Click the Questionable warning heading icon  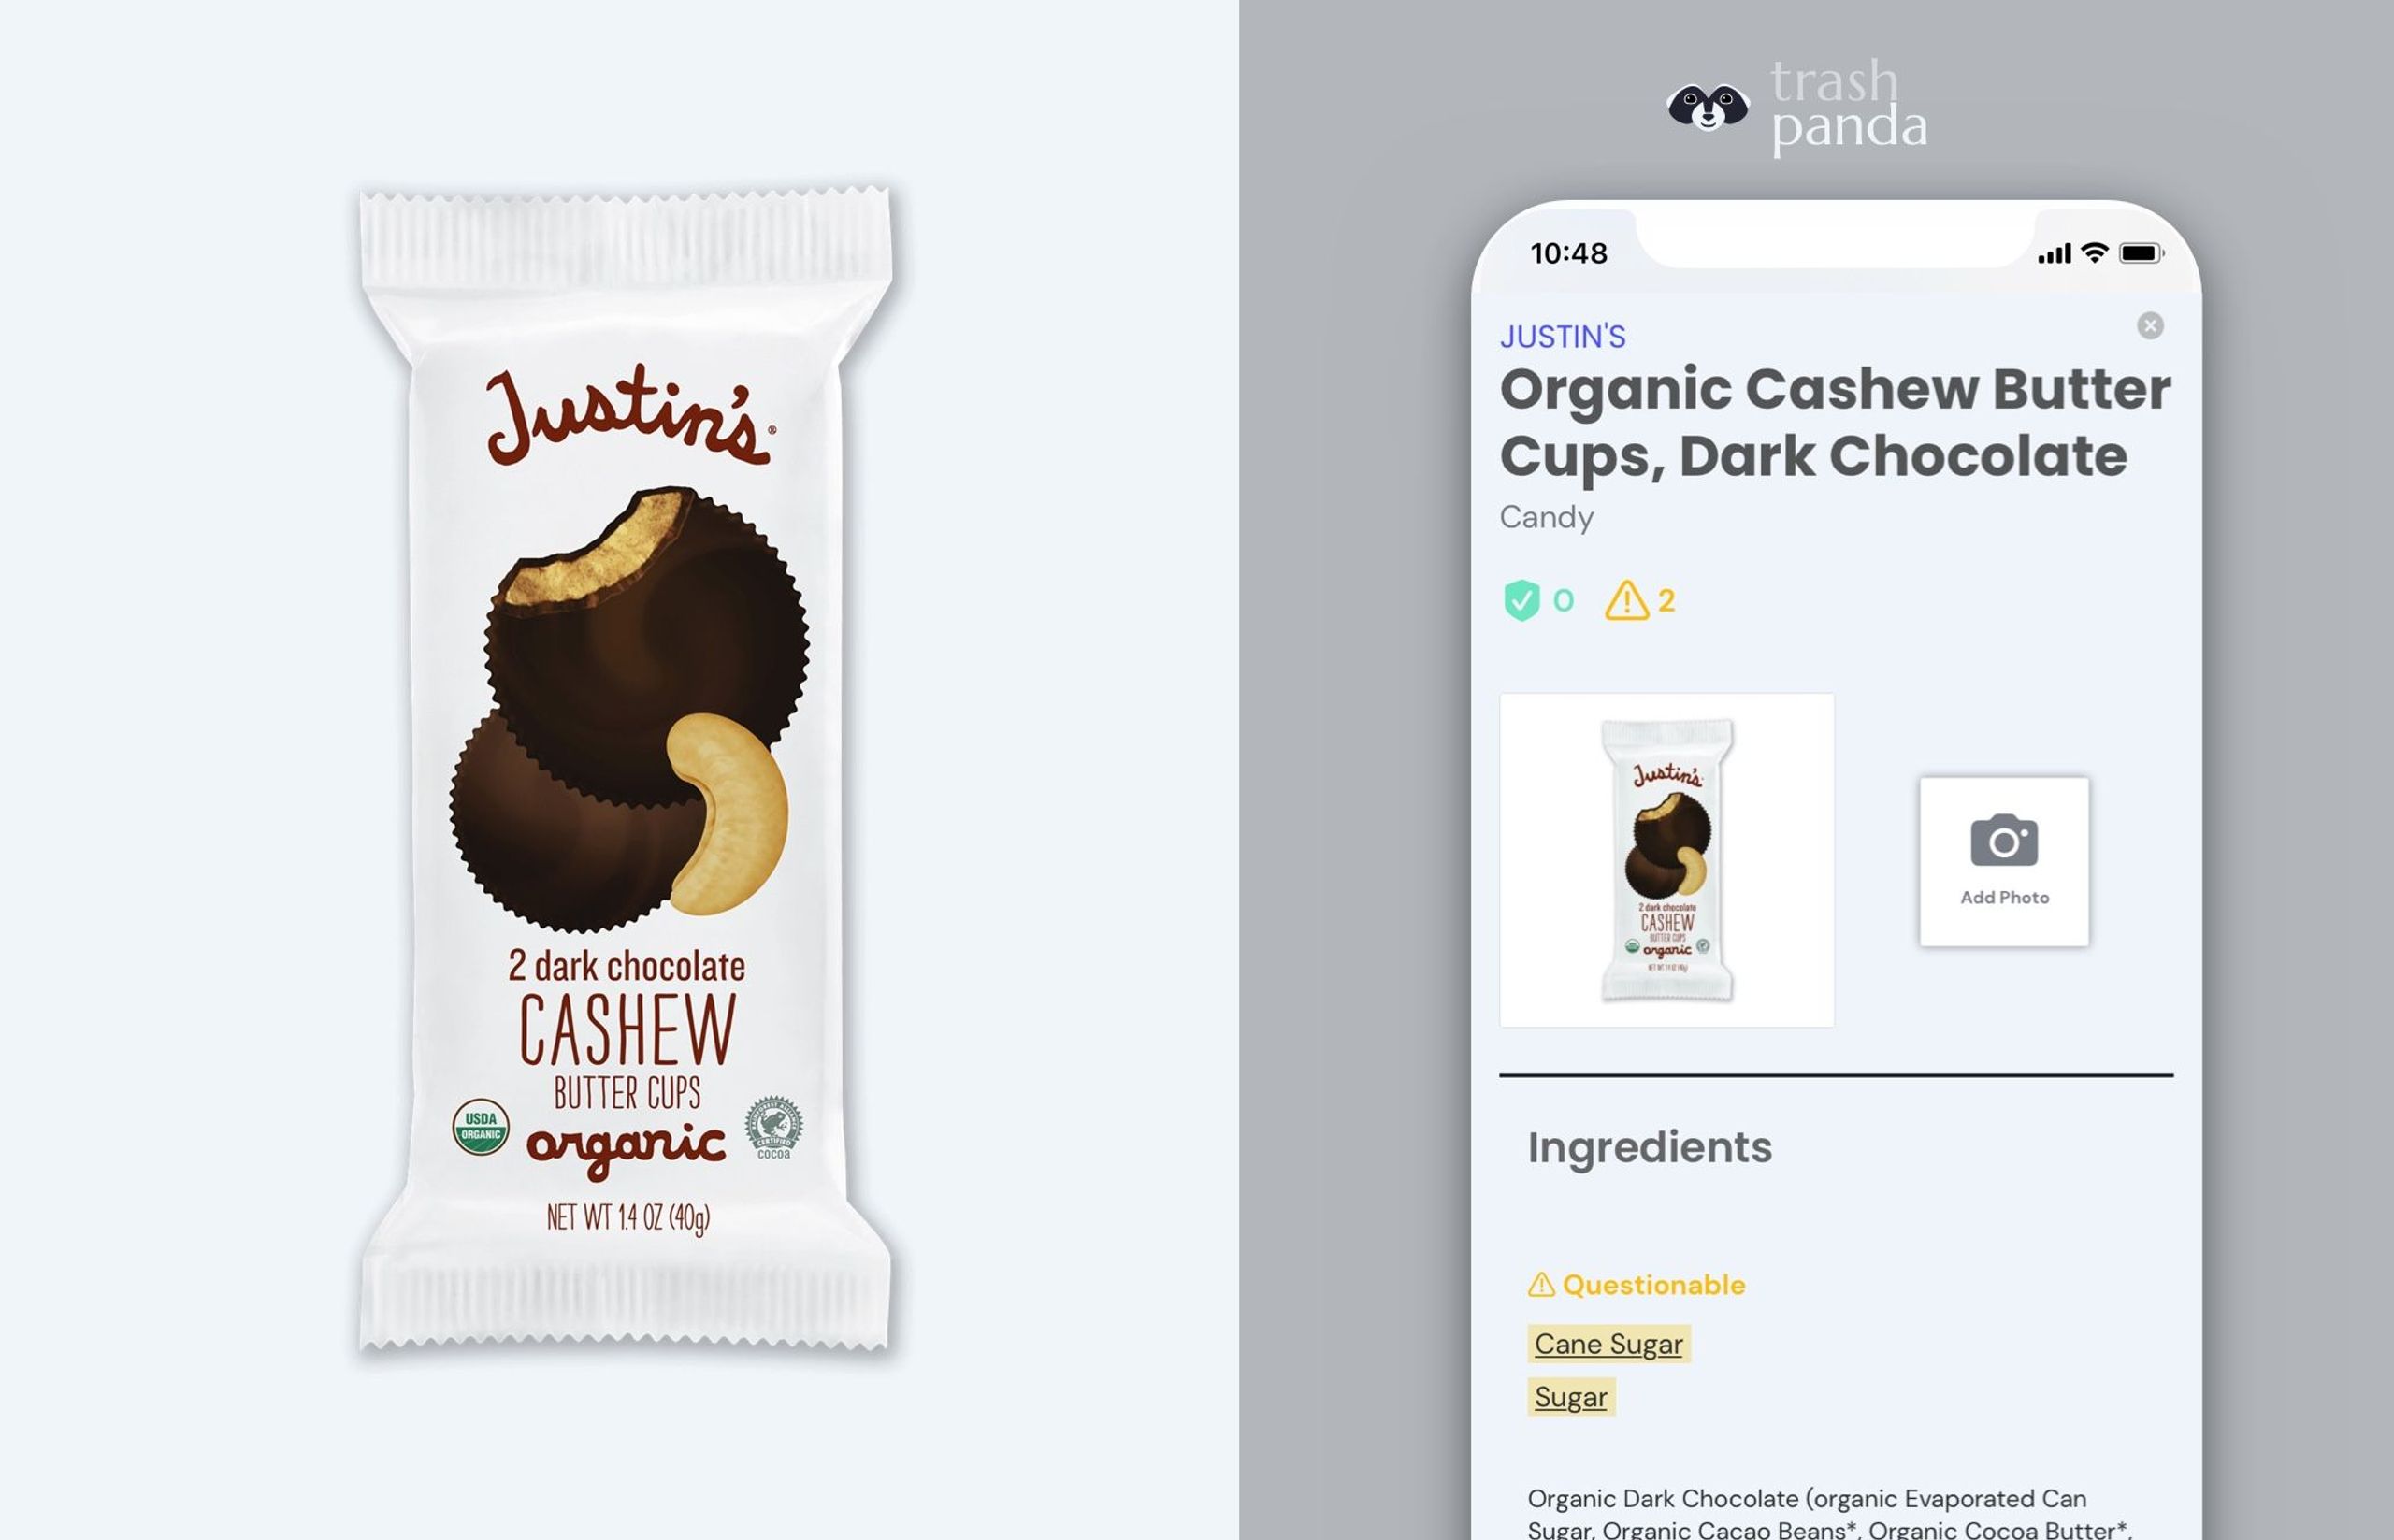[1541, 1284]
